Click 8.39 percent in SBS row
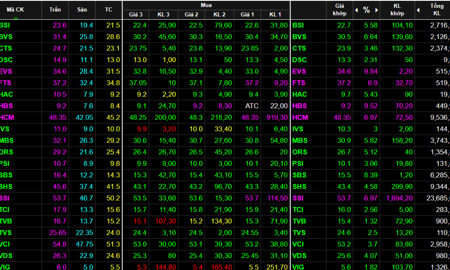Screen dimensions: 450x270 (371, 175)
